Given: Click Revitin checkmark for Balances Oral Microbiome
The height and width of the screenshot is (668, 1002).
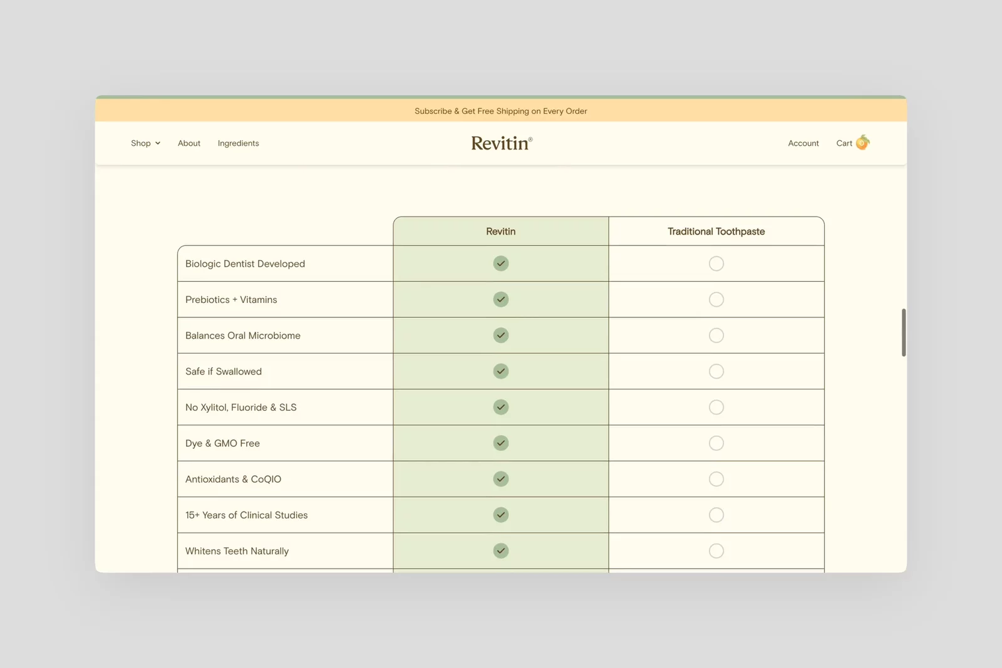Looking at the screenshot, I should pos(501,336).
